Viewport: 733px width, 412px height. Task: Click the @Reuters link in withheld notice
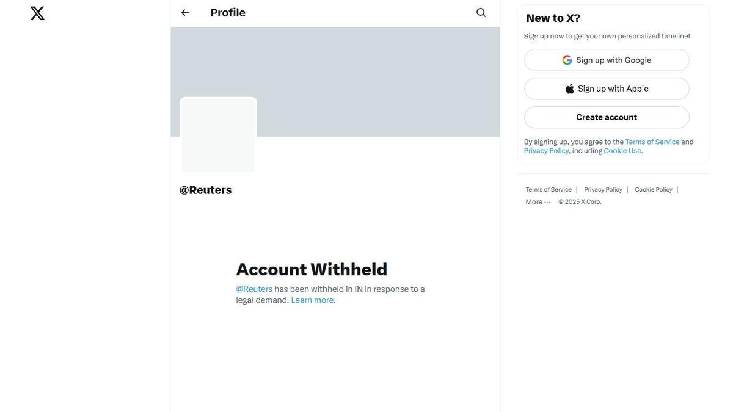click(254, 289)
